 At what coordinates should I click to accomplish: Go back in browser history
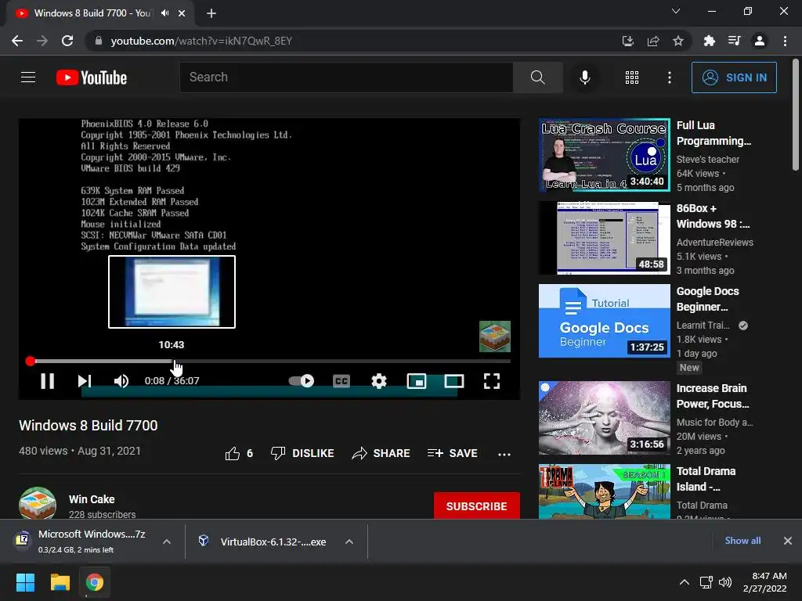(17, 41)
